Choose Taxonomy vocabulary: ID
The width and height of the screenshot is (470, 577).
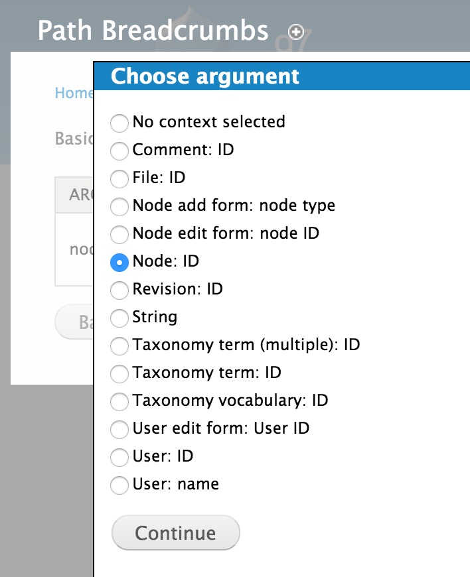pyautogui.click(x=119, y=402)
